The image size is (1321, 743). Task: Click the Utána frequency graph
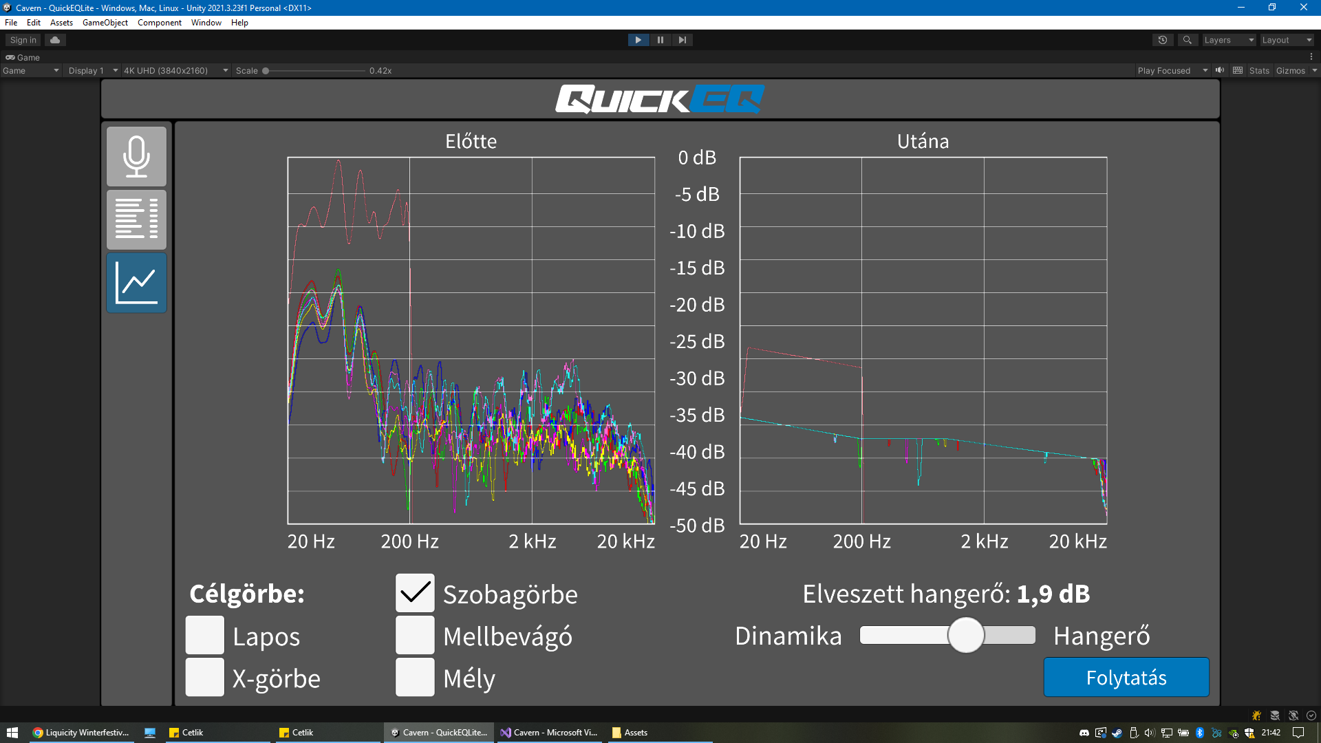click(x=923, y=341)
